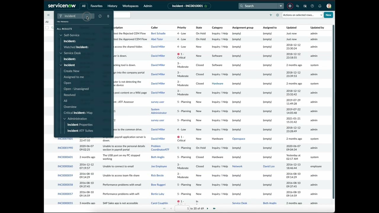Select Resolved module
Screen dimensions: 379x213
[70, 95]
